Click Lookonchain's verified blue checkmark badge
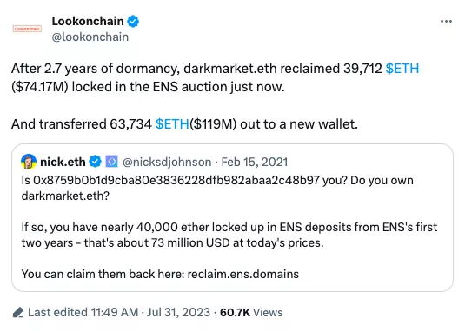The image size is (465, 332). [x=133, y=22]
